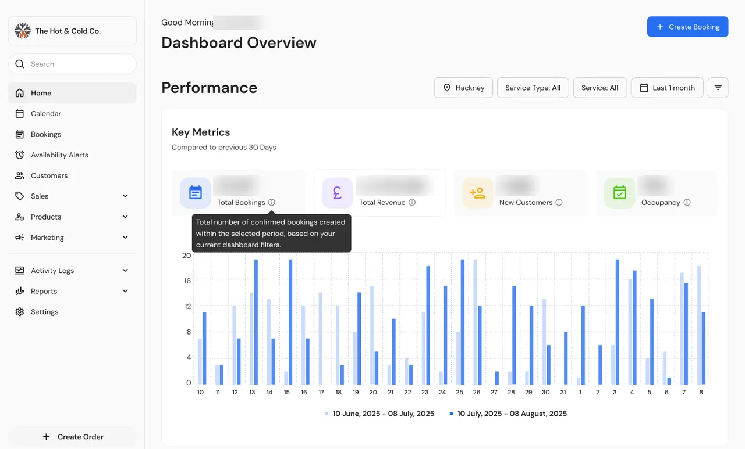This screenshot has height=449, width=745.
Task: Click the Products icon in sidebar
Action: [20, 217]
